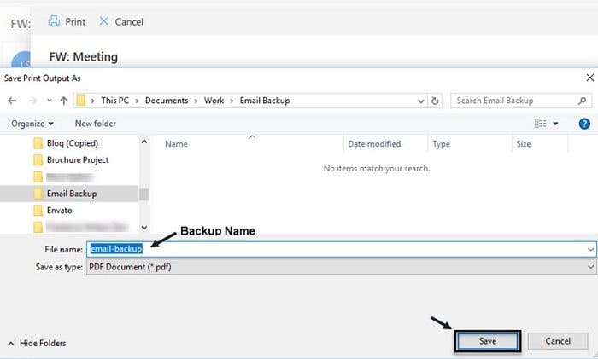The width and height of the screenshot is (598, 359).
Task: Open the recent locations dropdown arrow
Action: 50,101
